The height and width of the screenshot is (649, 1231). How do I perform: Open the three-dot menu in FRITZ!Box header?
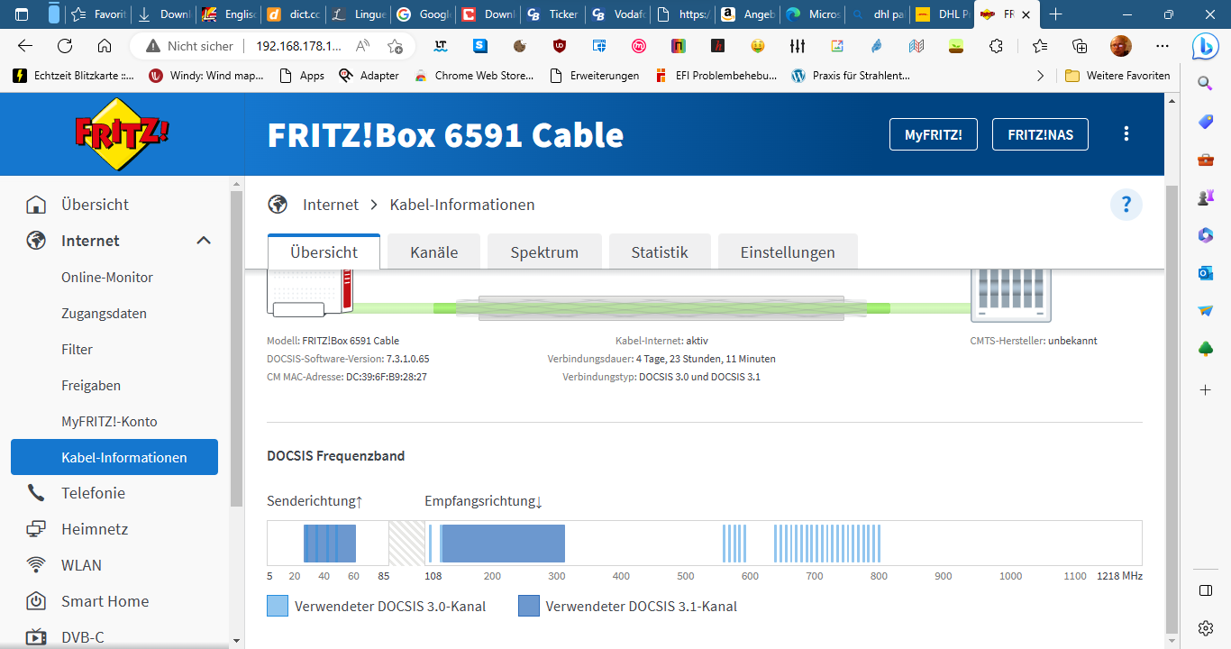coord(1126,134)
